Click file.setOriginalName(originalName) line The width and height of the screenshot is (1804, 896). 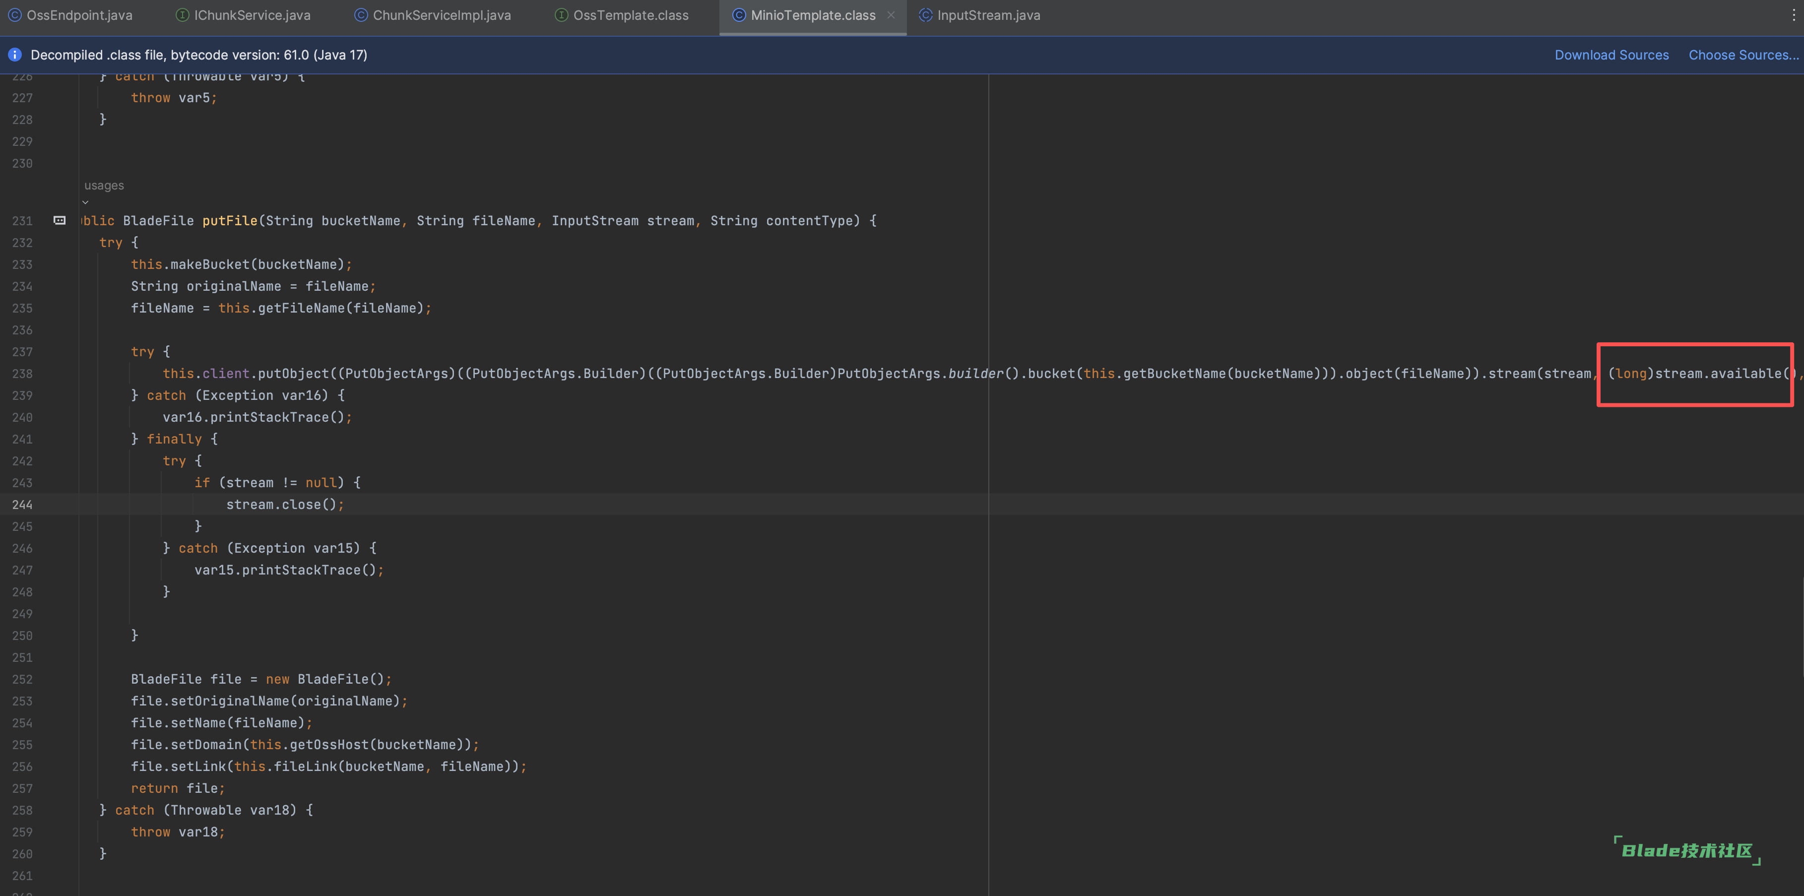pyautogui.click(x=269, y=701)
